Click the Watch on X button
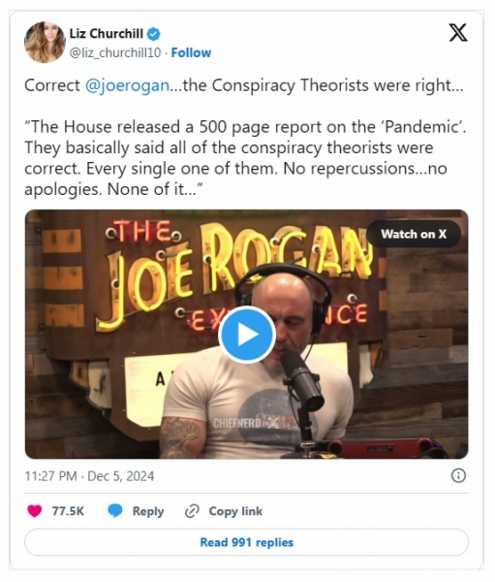Screen dimensions: 495x582 pyautogui.click(x=414, y=234)
